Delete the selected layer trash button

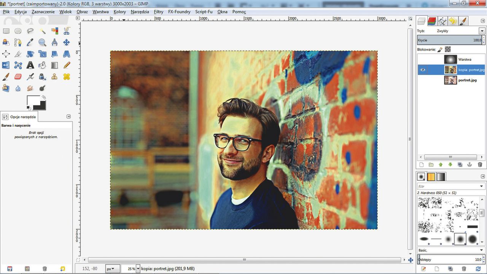pos(480,165)
